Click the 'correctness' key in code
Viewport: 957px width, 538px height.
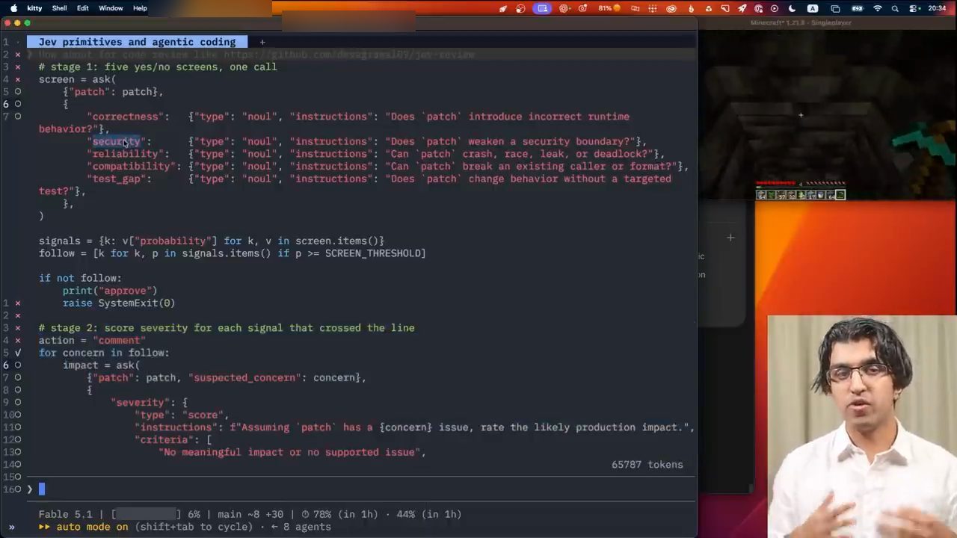point(125,117)
